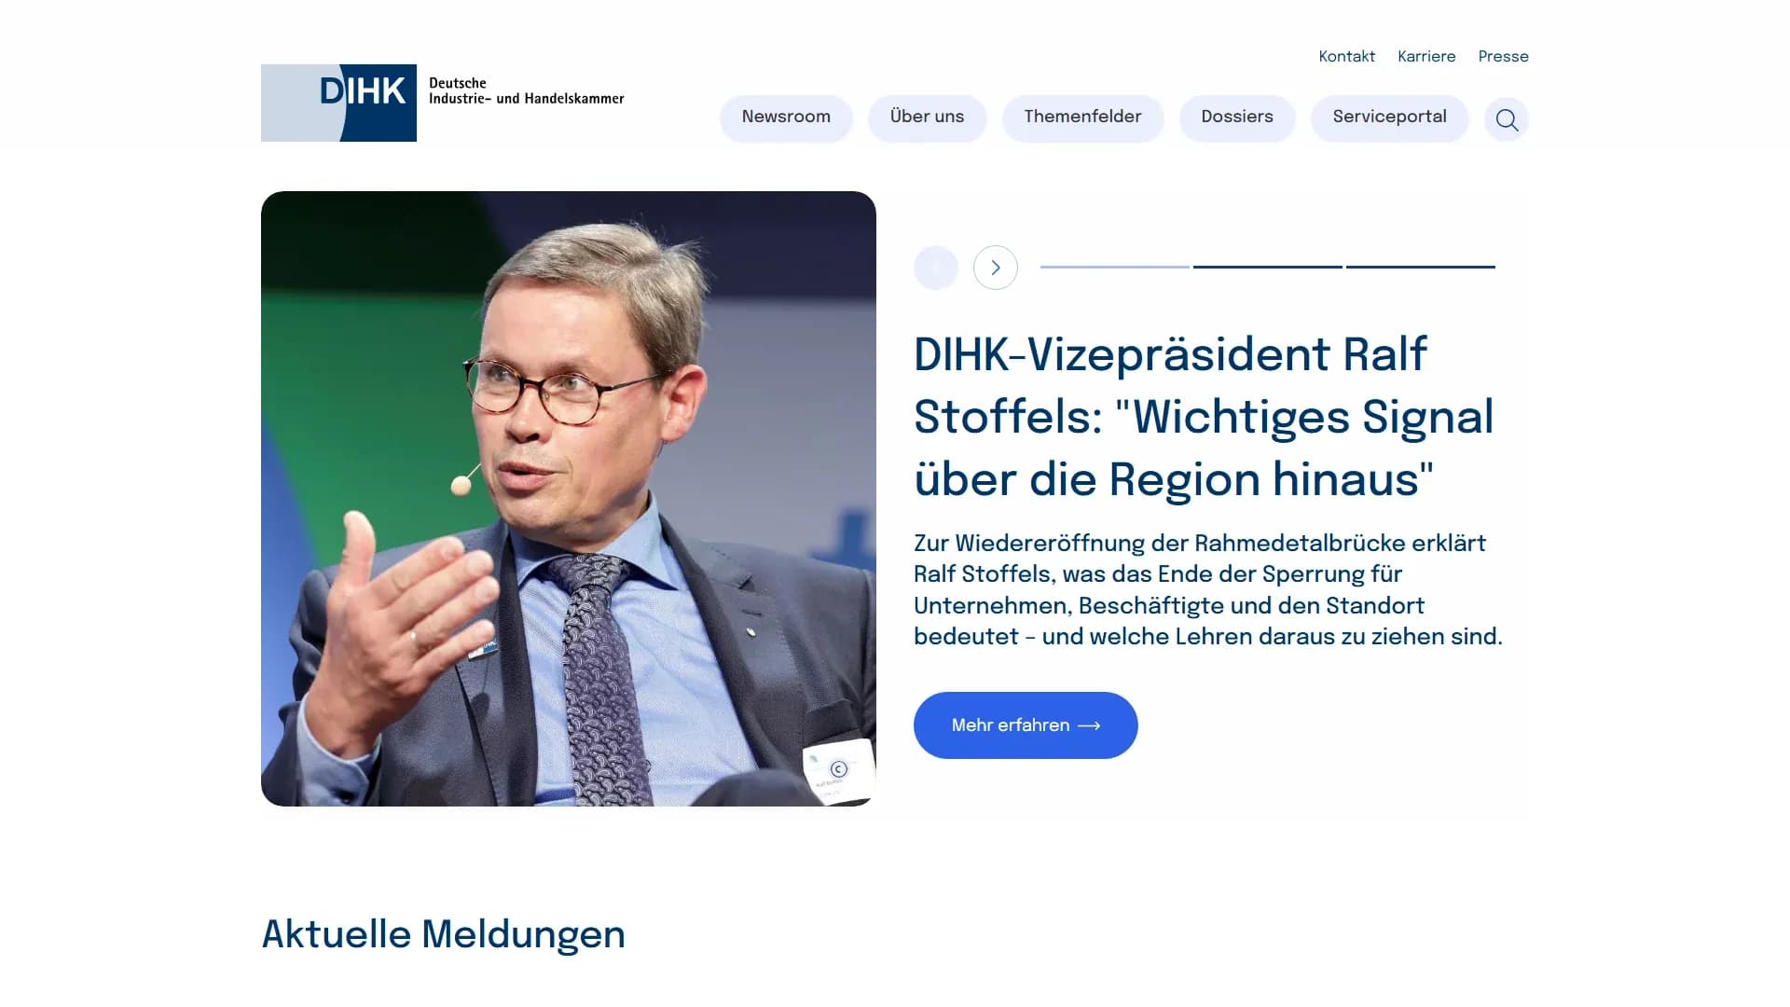Image resolution: width=1790 pixels, height=1007 pixels.
Task: Open the Presse link
Action: point(1503,57)
